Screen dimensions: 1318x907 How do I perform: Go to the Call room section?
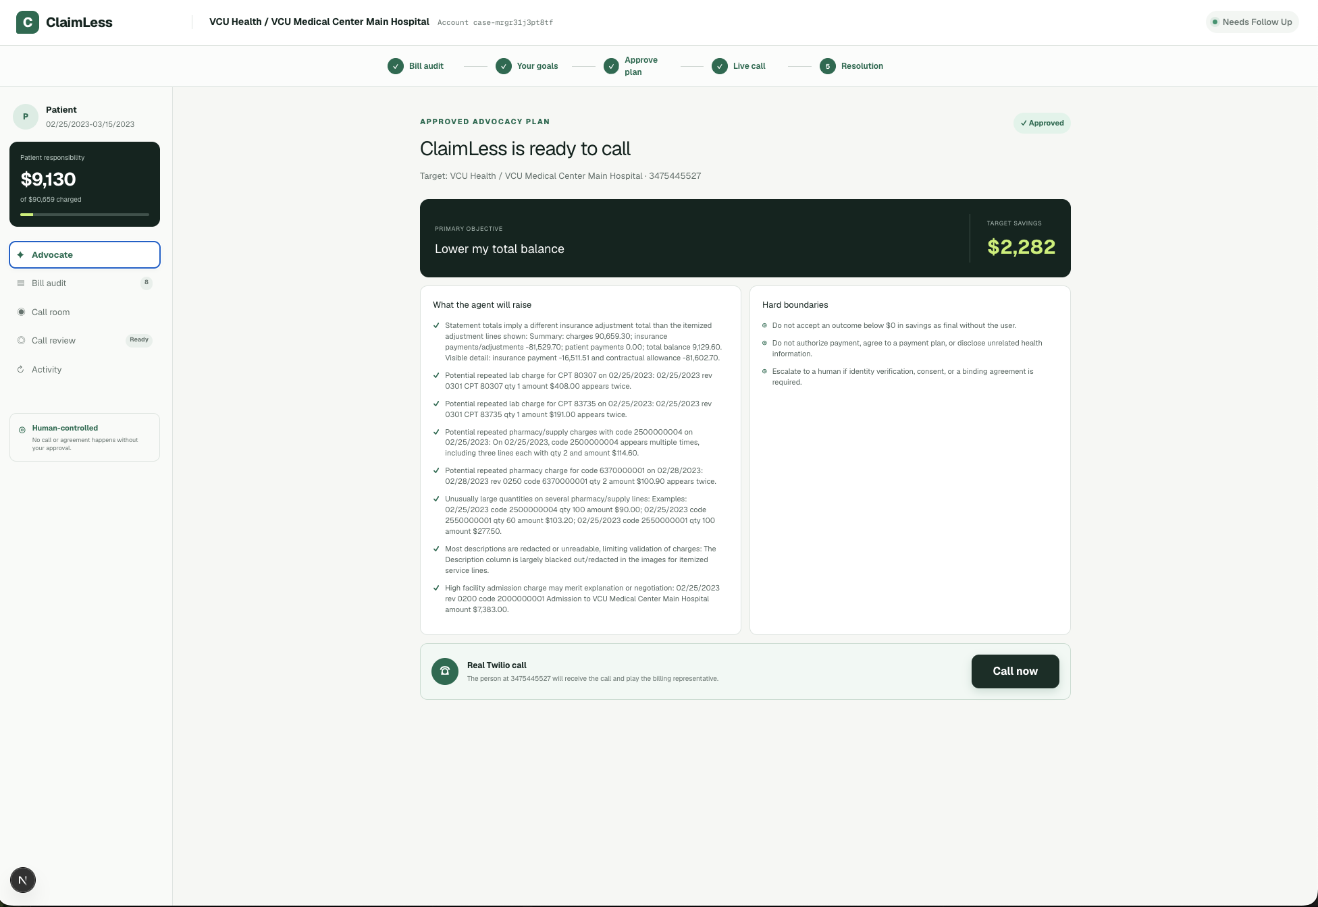coord(84,312)
